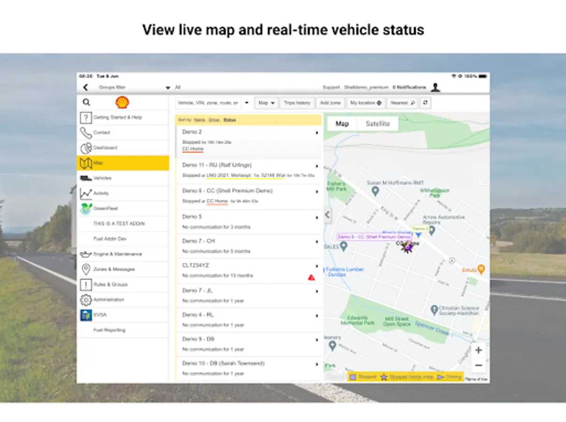Screen dimensions: 566x422
Task: Select the Demo 9 - DB vehicle row
Action: 249,344
